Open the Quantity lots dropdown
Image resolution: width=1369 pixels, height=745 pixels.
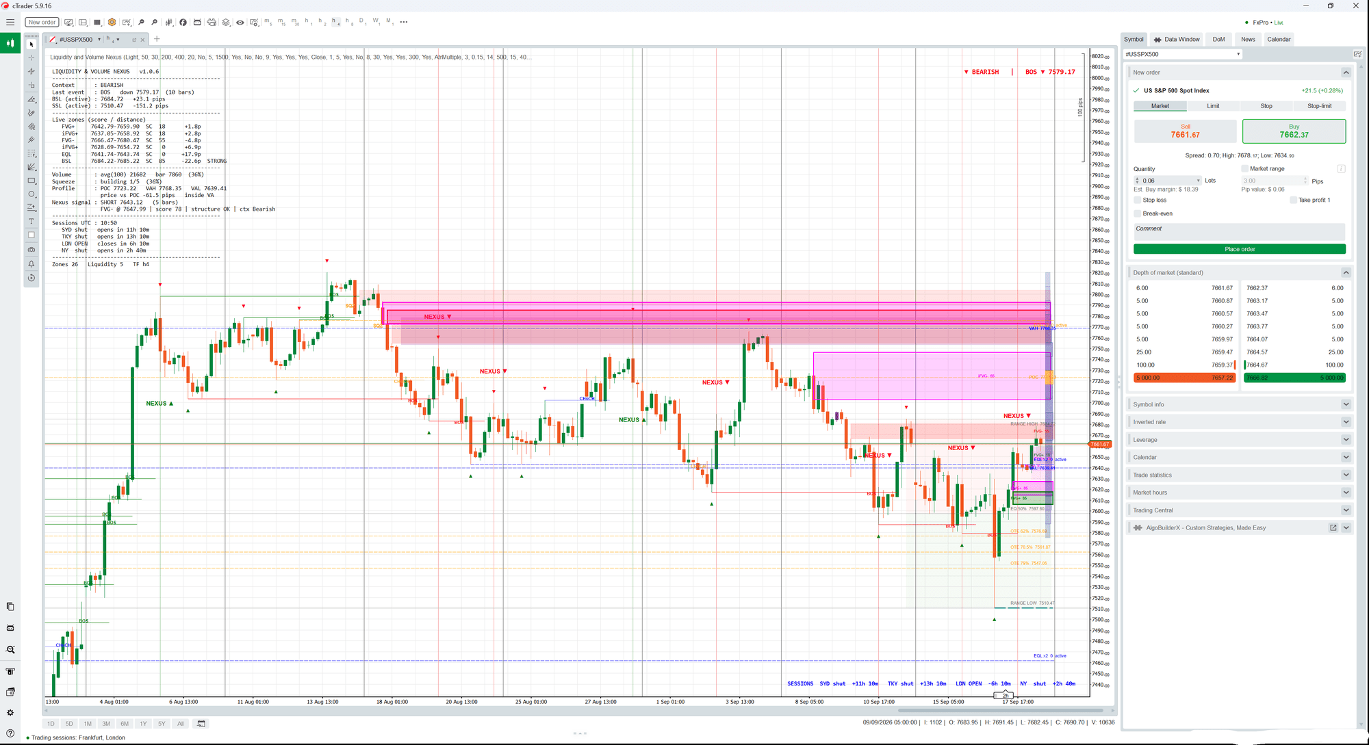[1198, 181]
